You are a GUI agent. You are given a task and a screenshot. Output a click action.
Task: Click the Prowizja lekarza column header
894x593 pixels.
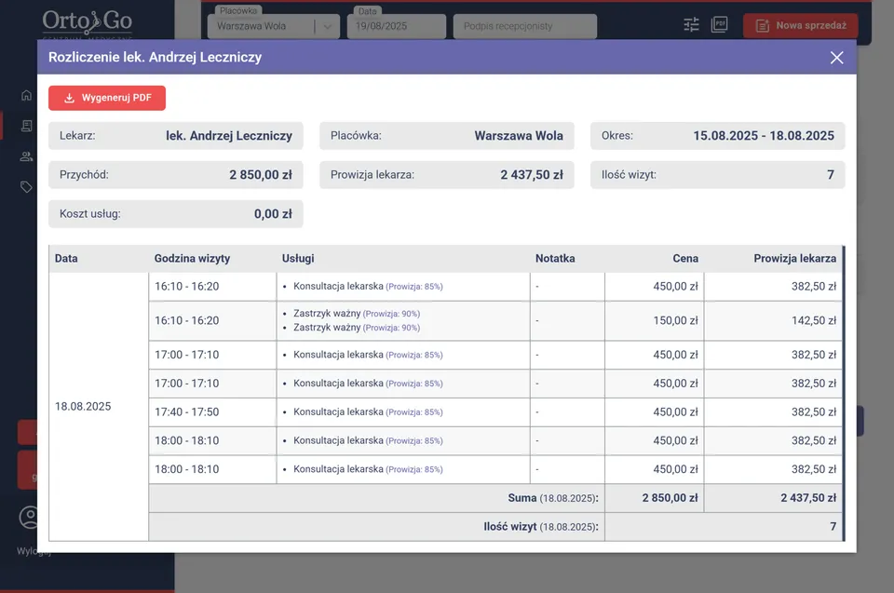point(794,259)
